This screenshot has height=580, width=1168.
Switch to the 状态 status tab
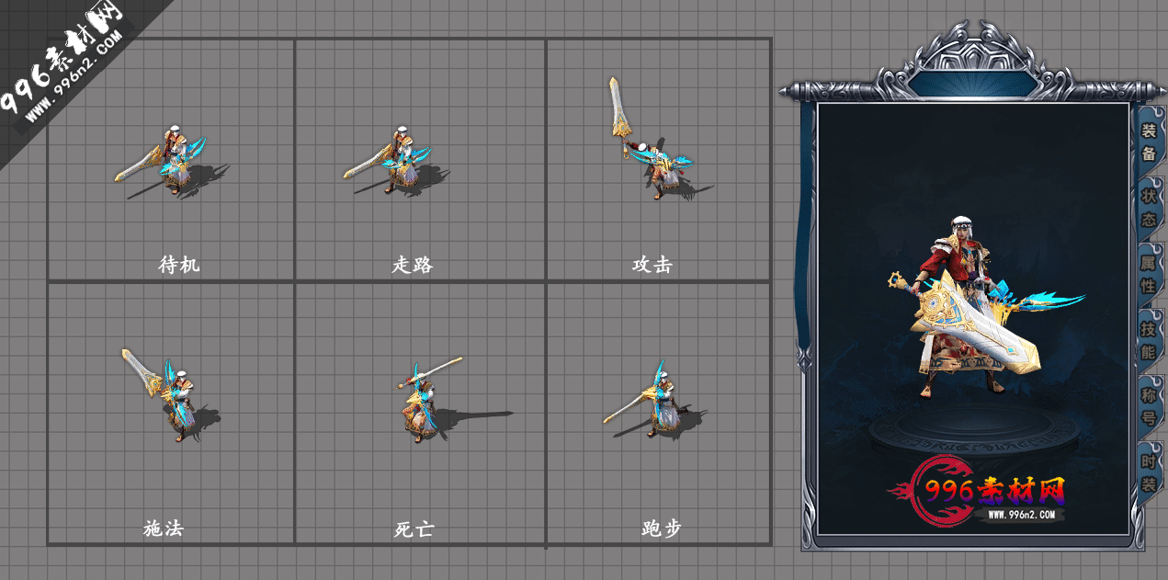pyautogui.click(x=1149, y=209)
